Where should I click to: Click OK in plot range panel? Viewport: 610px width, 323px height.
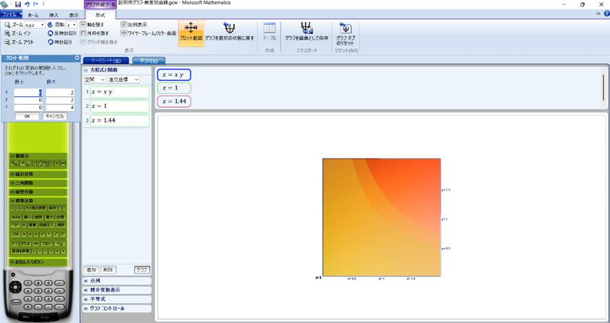point(27,116)
